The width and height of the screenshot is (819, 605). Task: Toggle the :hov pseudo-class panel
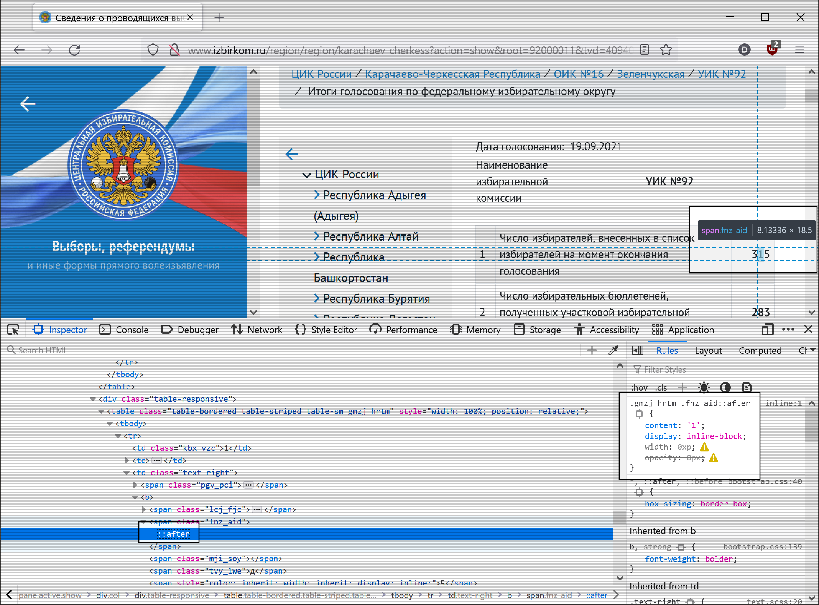(x=639, y=387)
